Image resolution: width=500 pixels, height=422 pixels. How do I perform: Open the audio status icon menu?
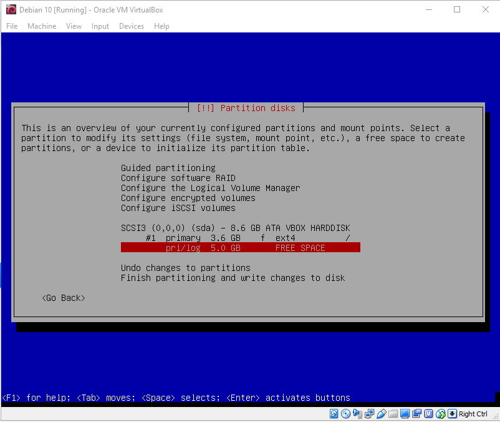tap(357, 414)
